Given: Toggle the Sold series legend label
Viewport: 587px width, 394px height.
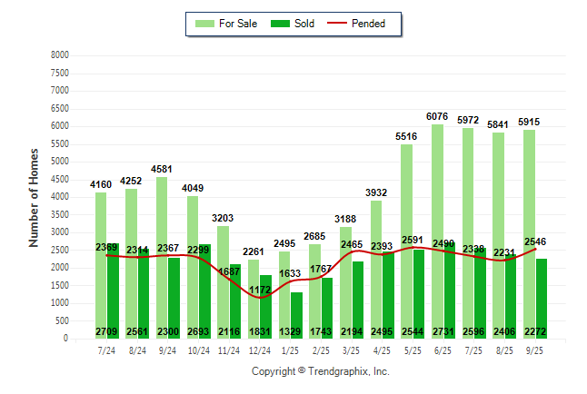Looking at the screenshot, I should (x=304, y=24).
